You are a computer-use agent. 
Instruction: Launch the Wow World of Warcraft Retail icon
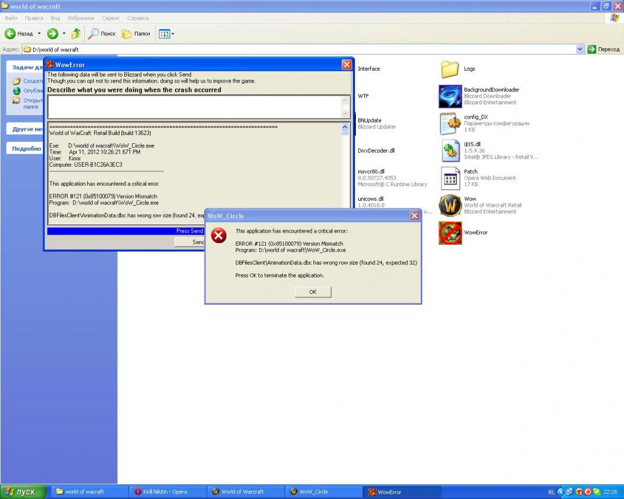click(x=450, y=206)
